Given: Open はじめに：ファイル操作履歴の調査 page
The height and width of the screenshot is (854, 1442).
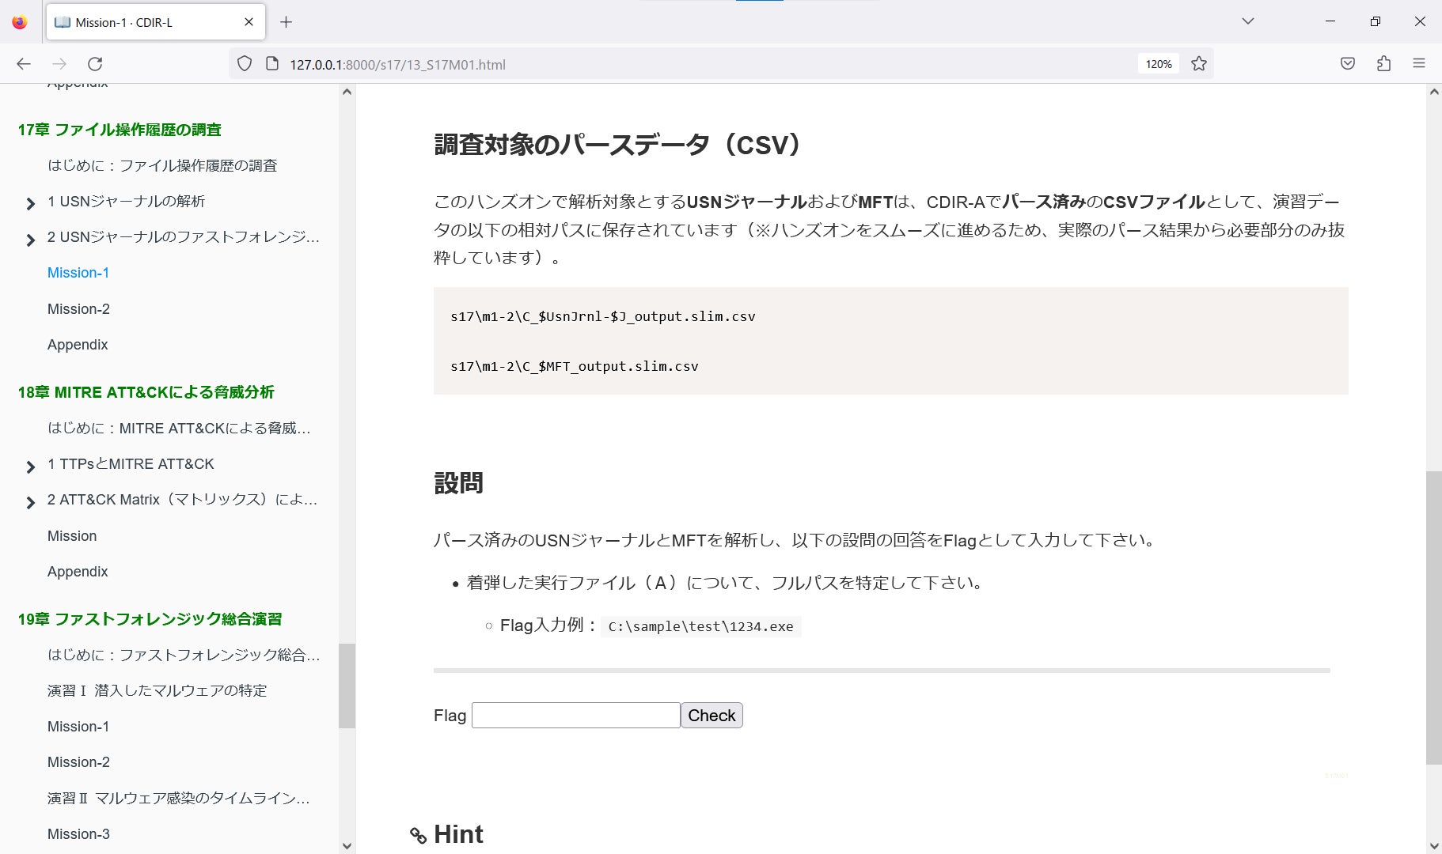Looking at the screenshot, I should point(162,165).
